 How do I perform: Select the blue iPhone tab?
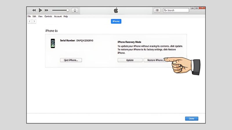(x=116, y=21)
